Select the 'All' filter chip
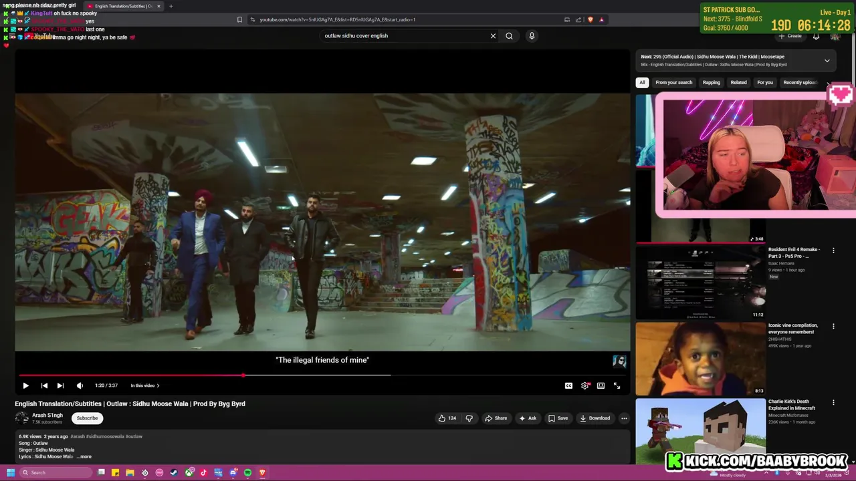The height and width of the screenshot is (481, 856). pyautogui.click(x=642, y=83)
